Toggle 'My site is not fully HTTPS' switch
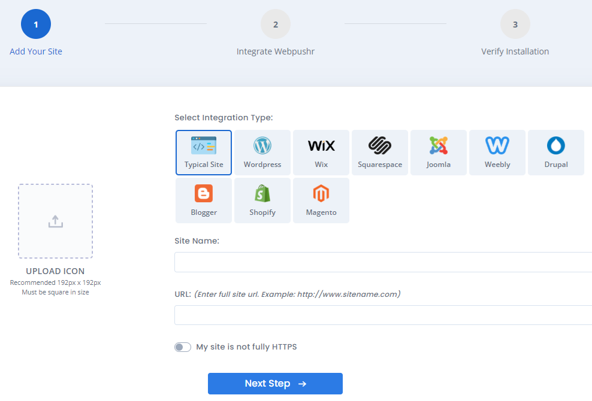Image resolution: width=592 pixels, height=401 pixels. tap(183, 347)
